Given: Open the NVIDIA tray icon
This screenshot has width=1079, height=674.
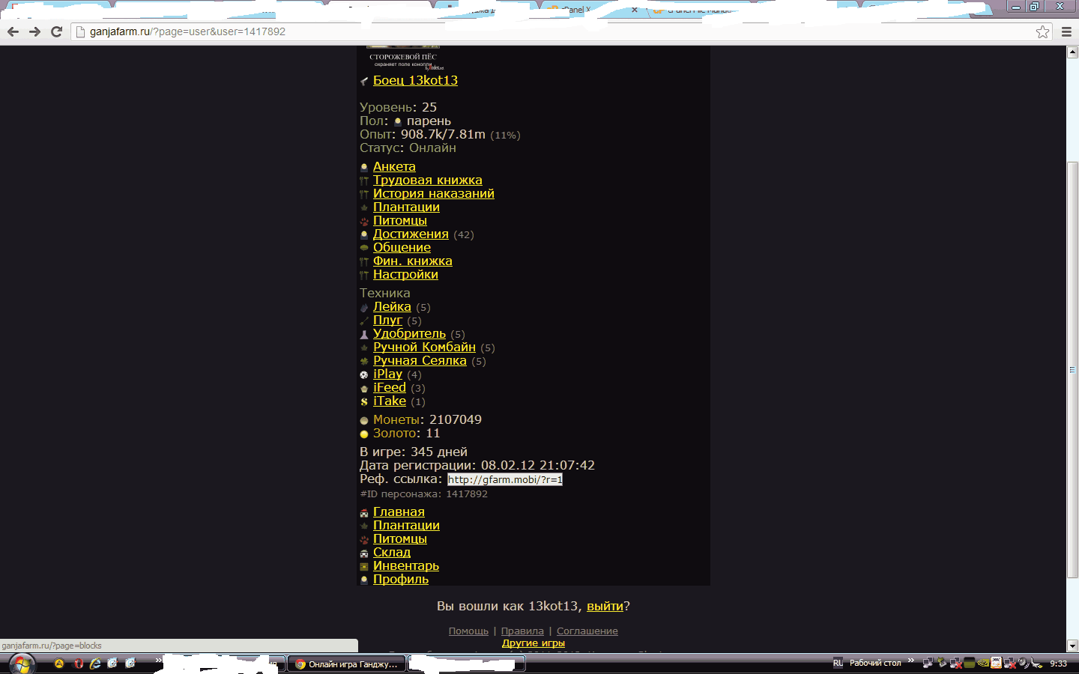Looking at the screenshot, I should click(x=983, y=663).
